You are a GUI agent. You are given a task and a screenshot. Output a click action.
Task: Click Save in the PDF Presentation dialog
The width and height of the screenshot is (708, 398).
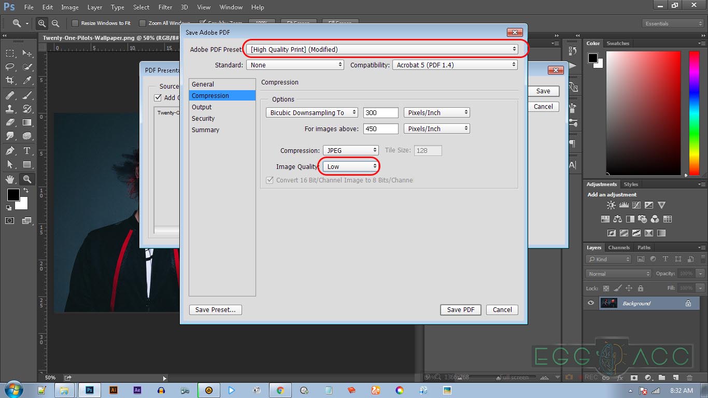pyautogui.click(x=543, y=91)
